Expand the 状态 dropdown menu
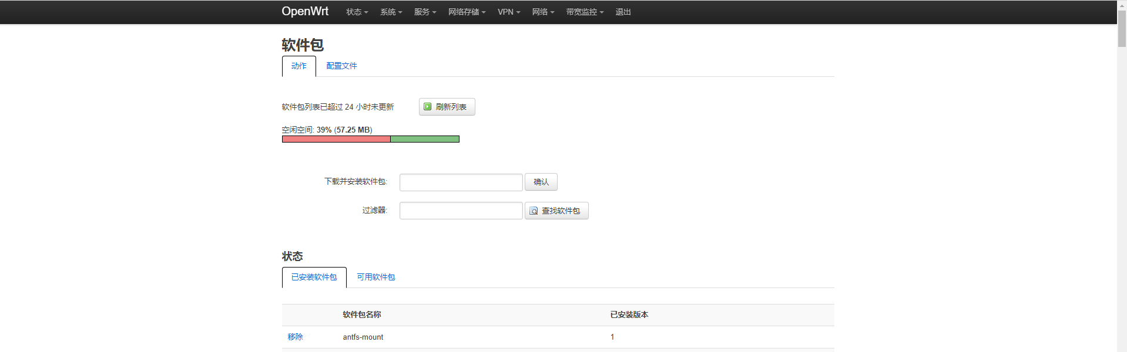This screenshot has height=352, width=1127. (357, 12)
